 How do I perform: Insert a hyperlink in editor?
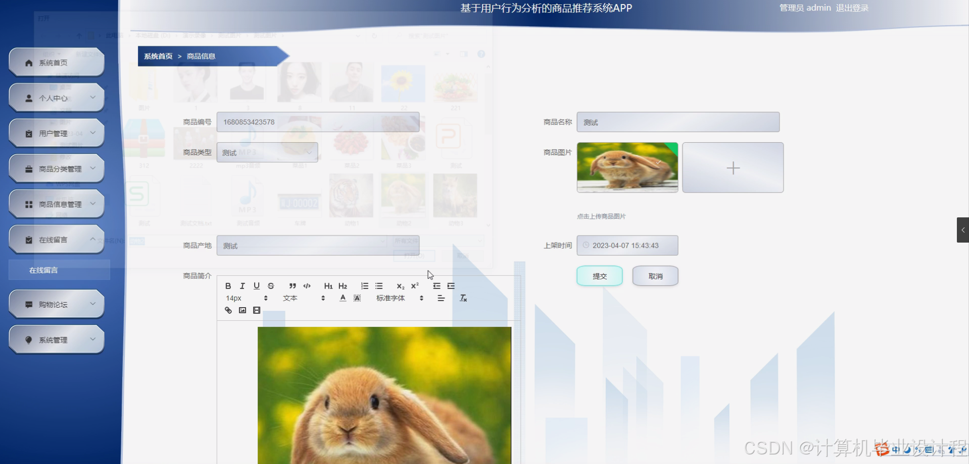click(228, 310)
